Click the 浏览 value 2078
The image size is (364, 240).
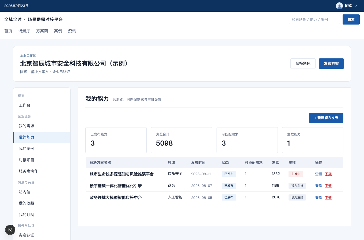tap(276, 197)
